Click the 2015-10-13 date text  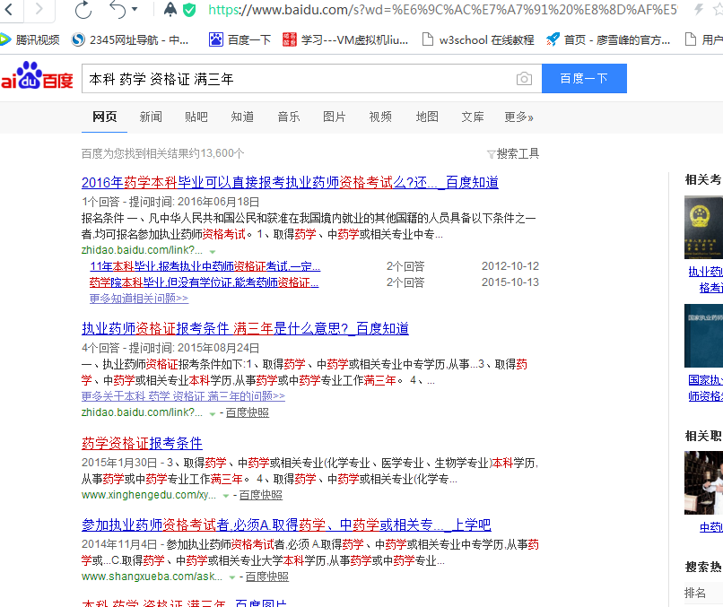pyautogui.click(x=510, y=282)
